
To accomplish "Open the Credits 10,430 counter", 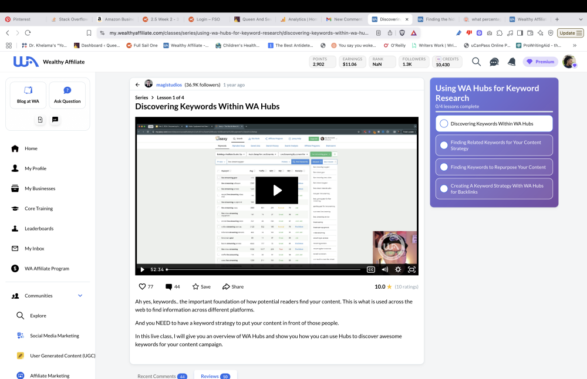I will click(x=447, y=62).
